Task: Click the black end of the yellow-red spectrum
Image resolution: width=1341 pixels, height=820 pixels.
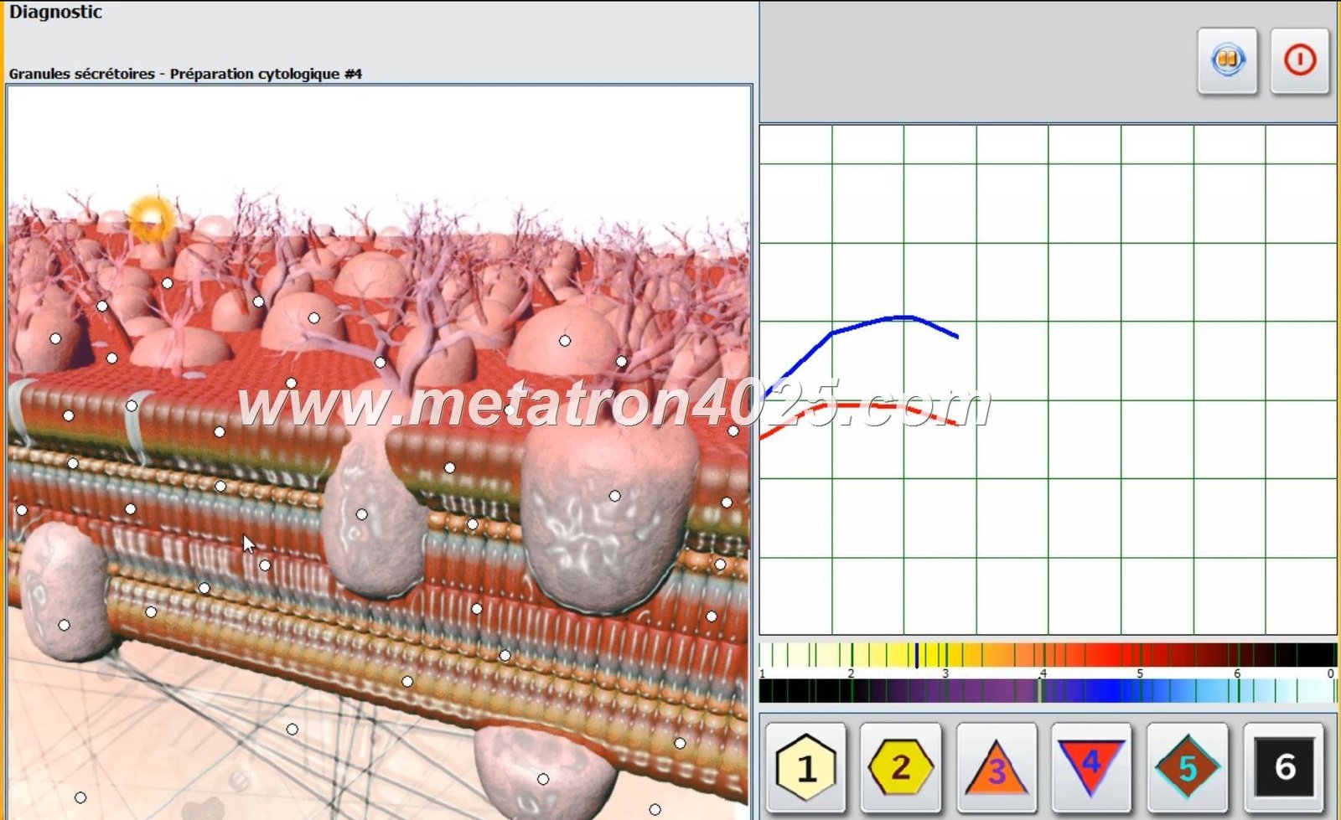Action: click(1312, 655)
